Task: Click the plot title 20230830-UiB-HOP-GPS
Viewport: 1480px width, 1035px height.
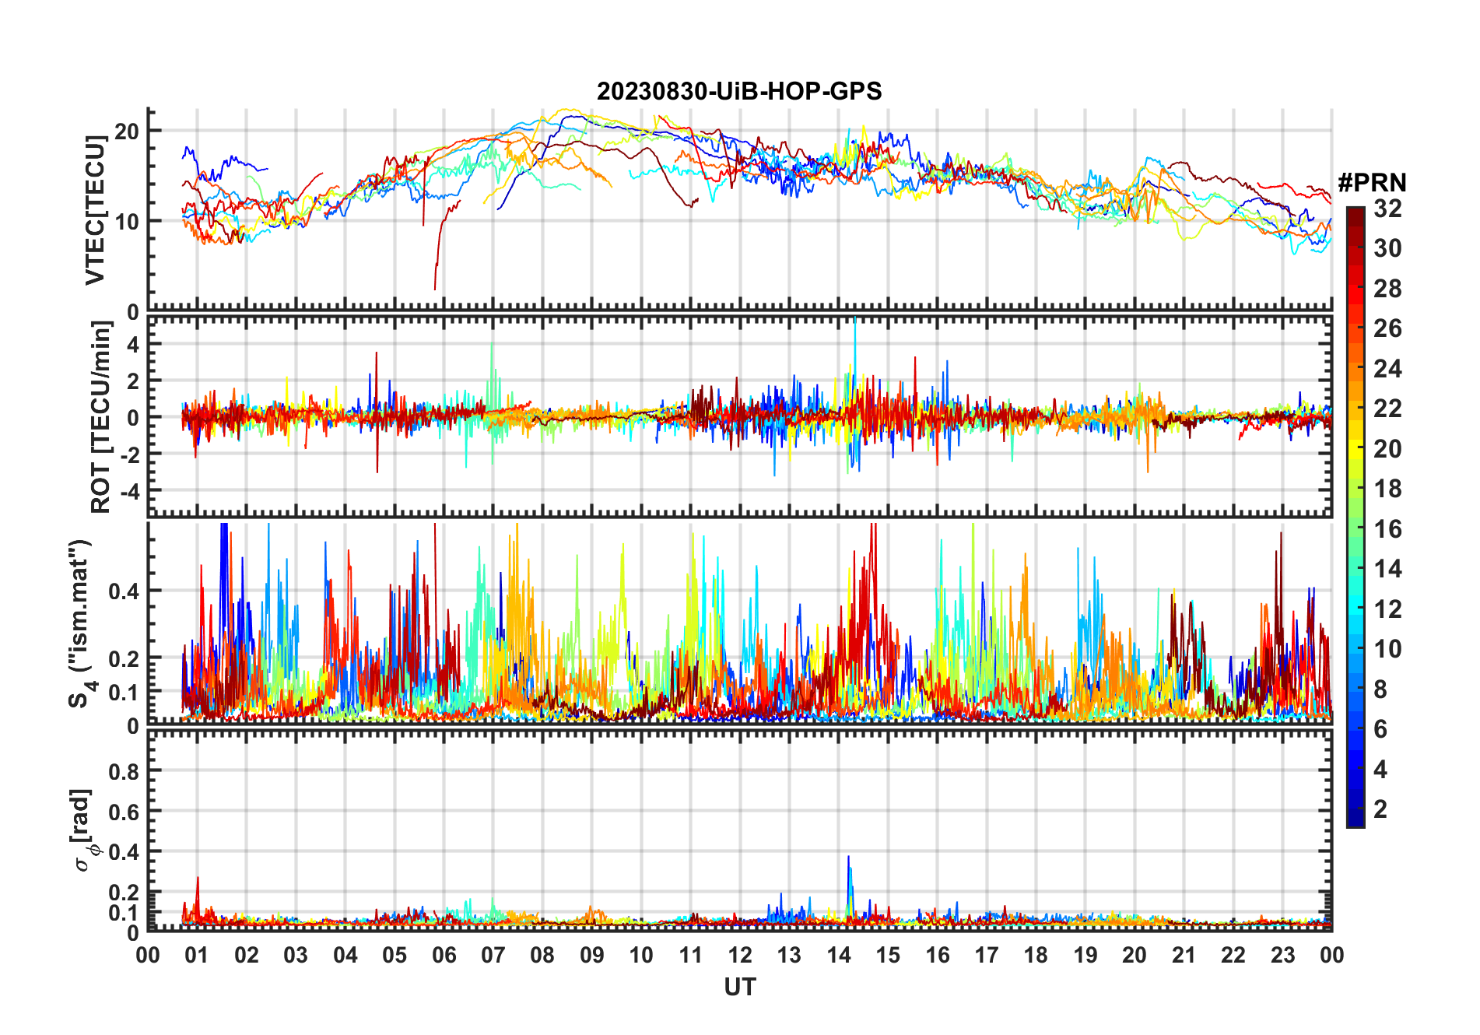Action: (738, 92)
